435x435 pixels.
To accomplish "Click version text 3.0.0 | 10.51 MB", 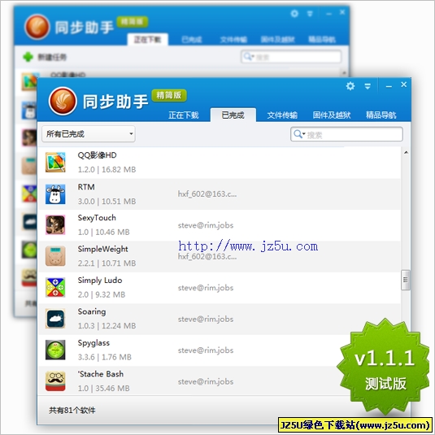I will tap(107, 202).
